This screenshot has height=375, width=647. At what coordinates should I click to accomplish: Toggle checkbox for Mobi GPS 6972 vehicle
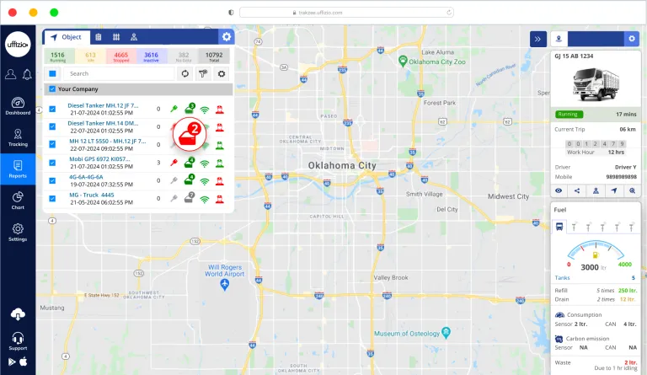click(x=52, y=162)
